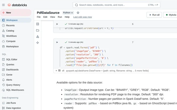The image size is (177, 110).
Task: Open the Mykola cluster selector
Action: [170, 15]
